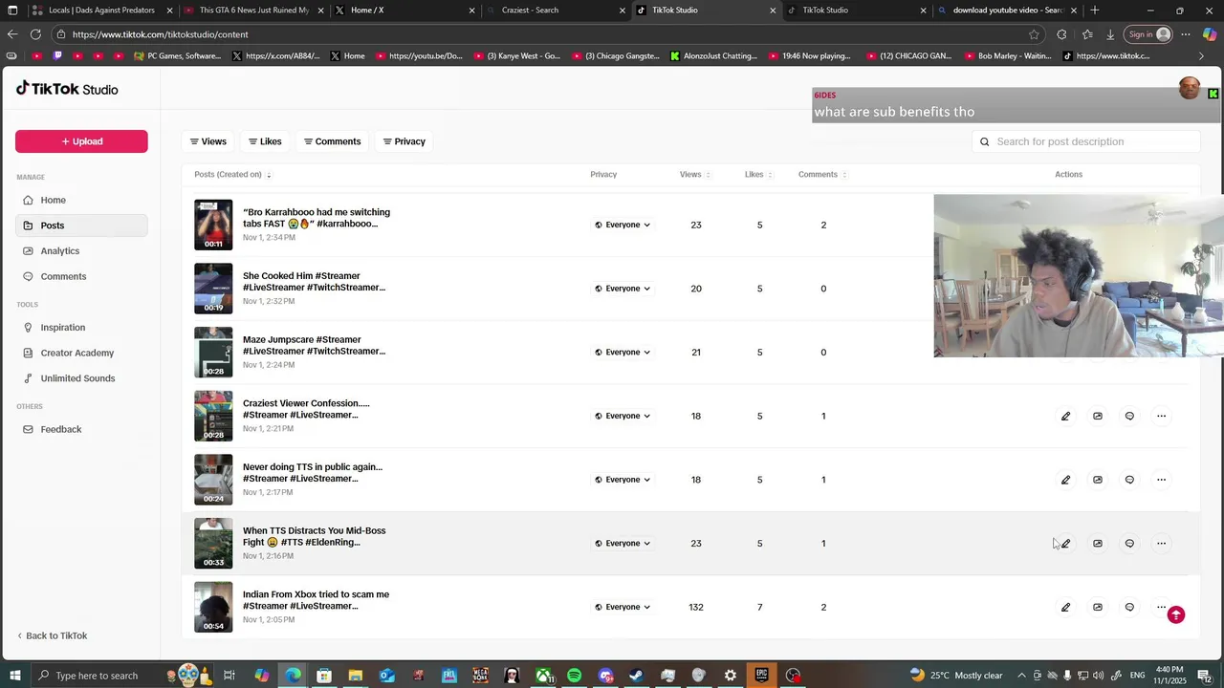1224x688 pixels.
Task: Open Analytics in the sidebar
Action: [x=81, y=250]
